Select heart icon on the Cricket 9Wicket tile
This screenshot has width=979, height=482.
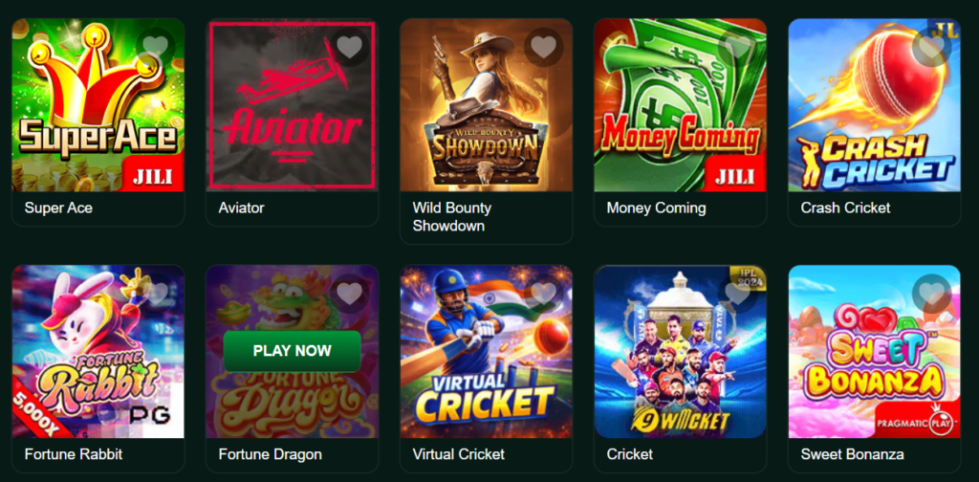click(x=738, y=293)
